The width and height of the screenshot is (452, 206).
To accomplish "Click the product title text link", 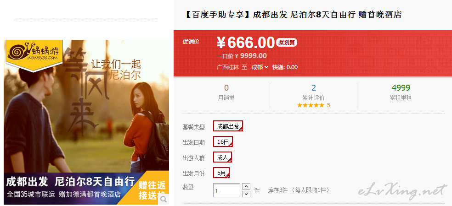I will pos(292,15).
